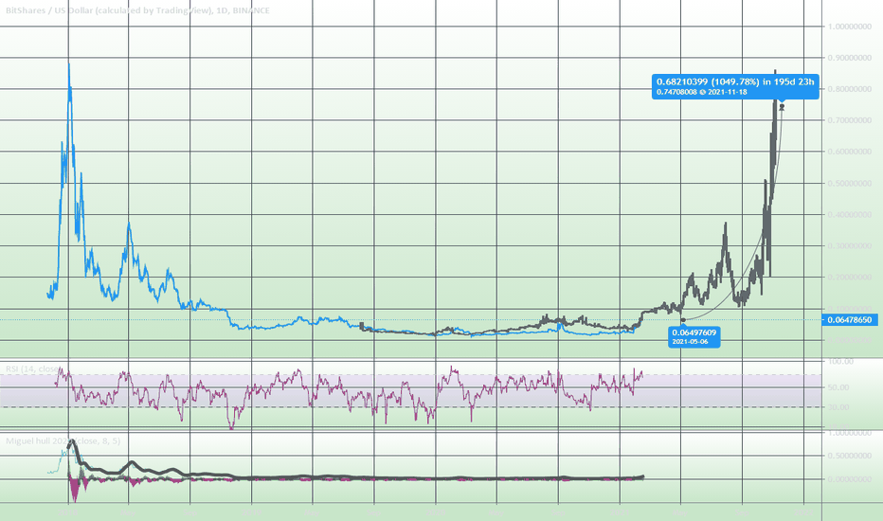Click the 0.70000000 price axis label
This screenshot has width=883, height=521.
[850, 120]
